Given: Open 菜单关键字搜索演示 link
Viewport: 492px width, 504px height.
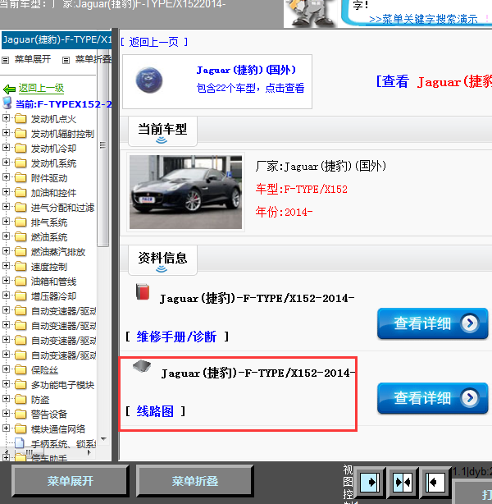Looking at the screenshot, I should (423, 19).
